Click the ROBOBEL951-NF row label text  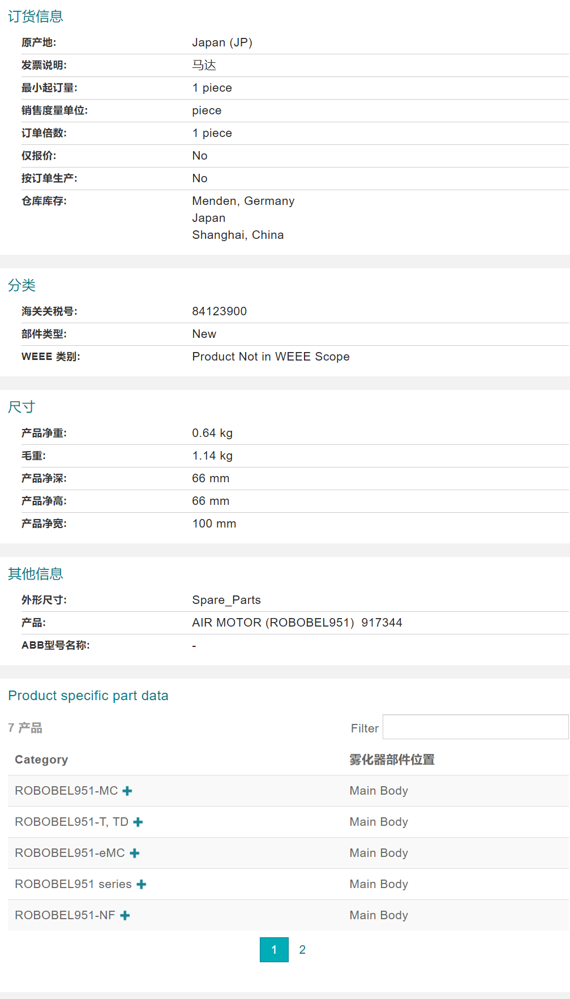coord(65,915)
